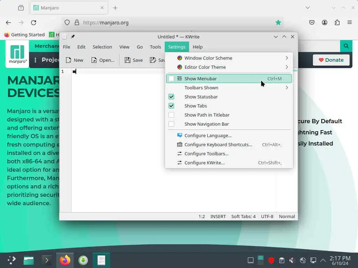
Task: Expand the Window Color Scheme submenu arrow
Action: point(287,58)
